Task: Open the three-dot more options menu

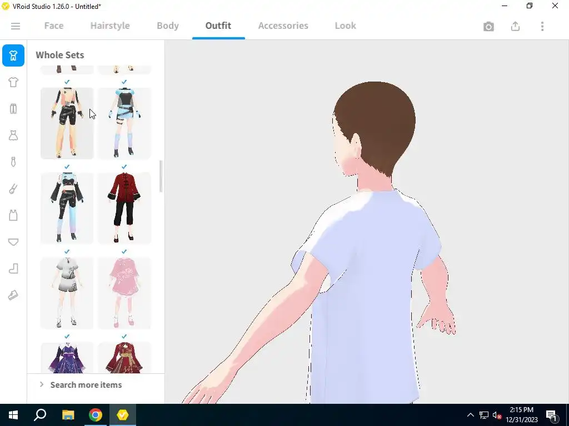Action: pos(542,26)
